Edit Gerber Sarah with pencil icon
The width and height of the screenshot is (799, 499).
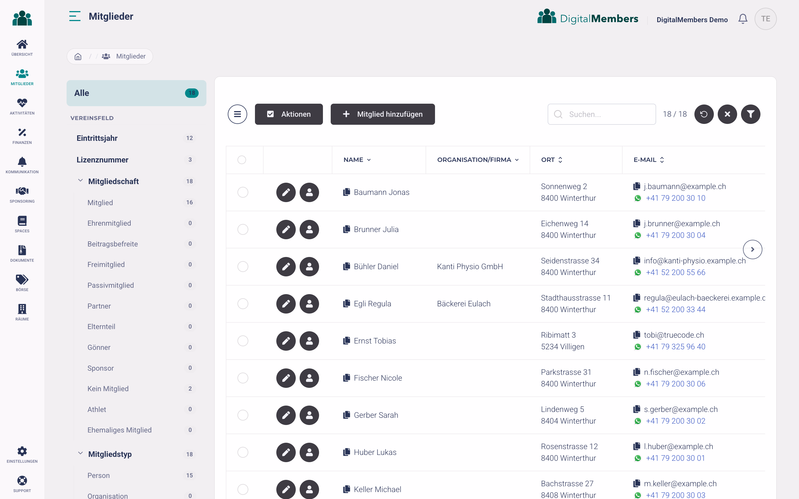[286, 415]
